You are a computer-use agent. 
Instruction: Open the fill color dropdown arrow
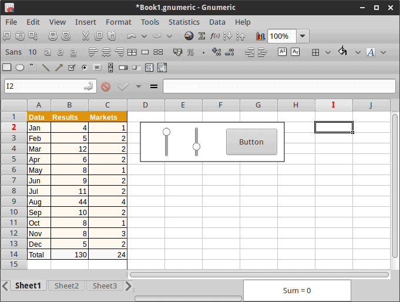tap(358, 52)
